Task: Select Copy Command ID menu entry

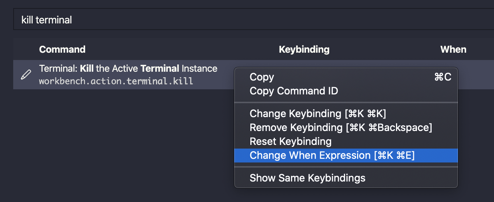Action: pyautogui.click(x=294, y=91)
